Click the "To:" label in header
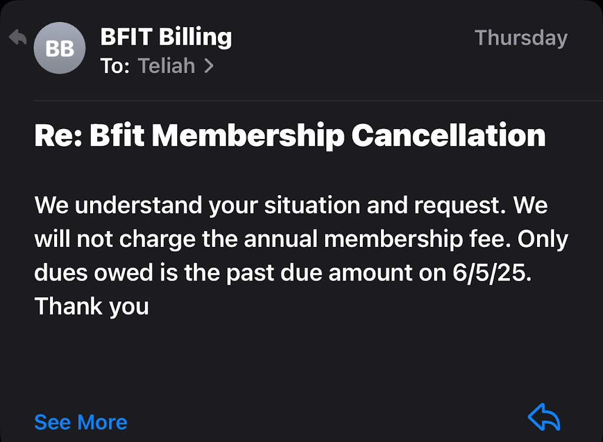 115,66
